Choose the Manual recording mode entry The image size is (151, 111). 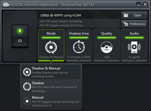coord(51,101)
